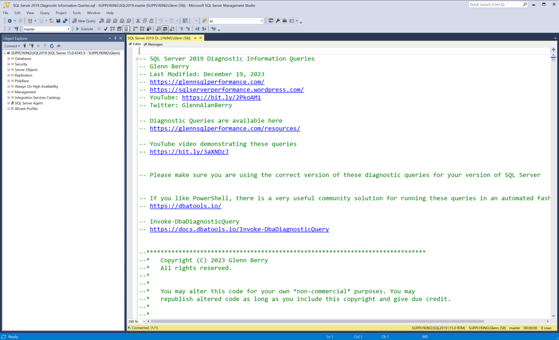The height and width of the screenshot is (340, 559).
Task: Click Connect Object Explorer plug icon
Action: click(25, 46)
